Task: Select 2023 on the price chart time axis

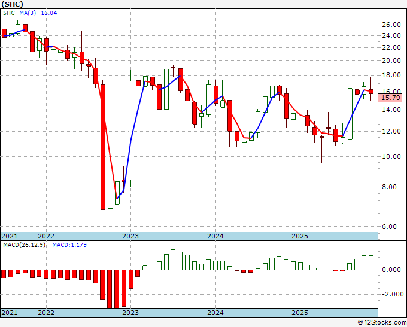Action: point(130,236)
